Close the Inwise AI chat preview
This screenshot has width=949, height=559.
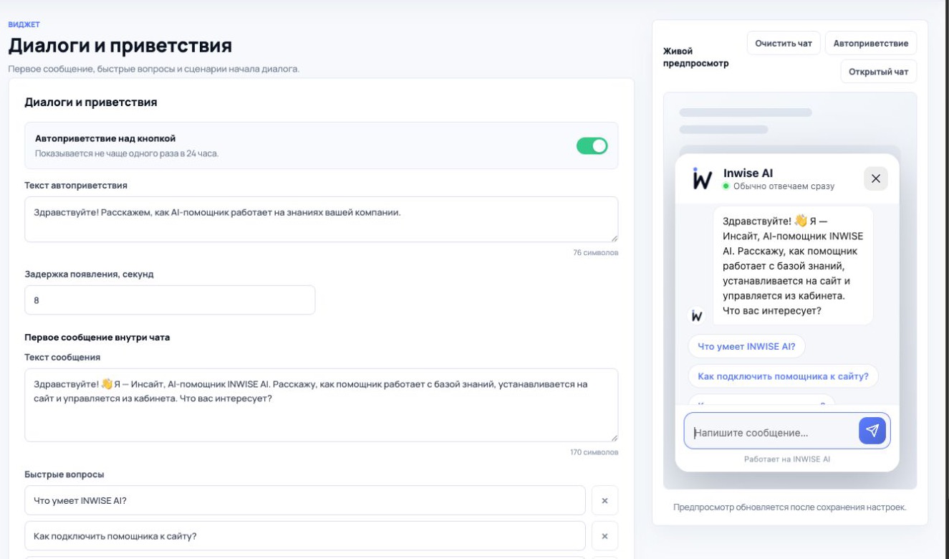tap(876, 178)
